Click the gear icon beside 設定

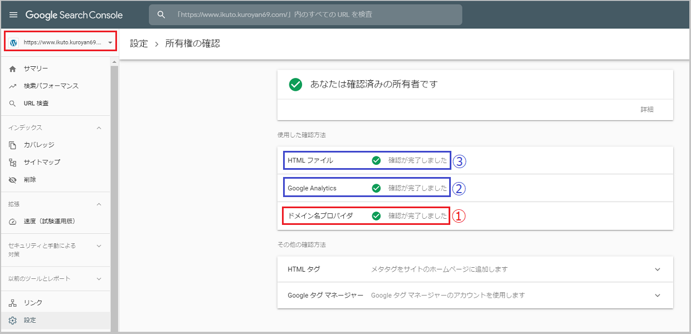pos(13,320)
